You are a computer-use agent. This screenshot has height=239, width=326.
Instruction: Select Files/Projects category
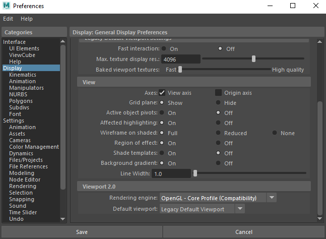tap(26, 160)
